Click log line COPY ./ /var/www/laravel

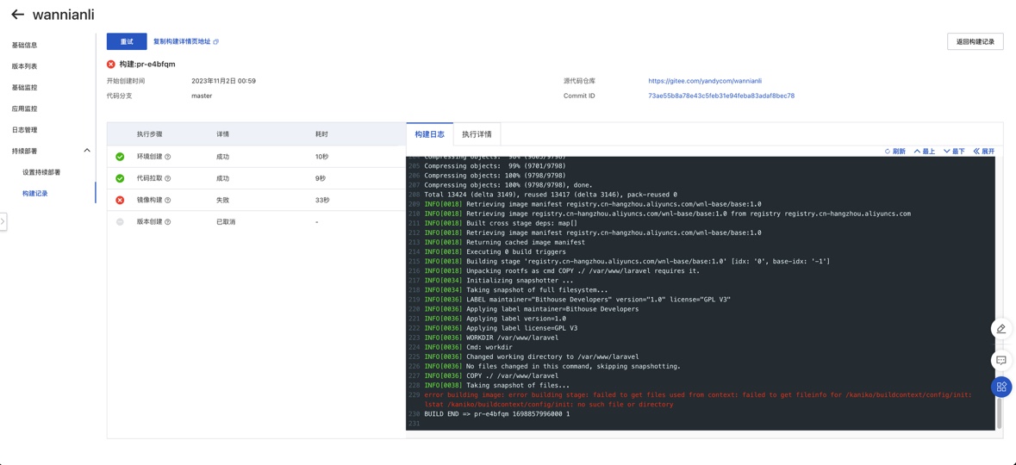tap(492, 375)
